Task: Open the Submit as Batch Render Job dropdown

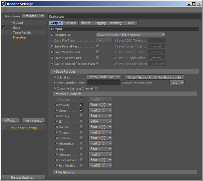Action: point(104,77)
